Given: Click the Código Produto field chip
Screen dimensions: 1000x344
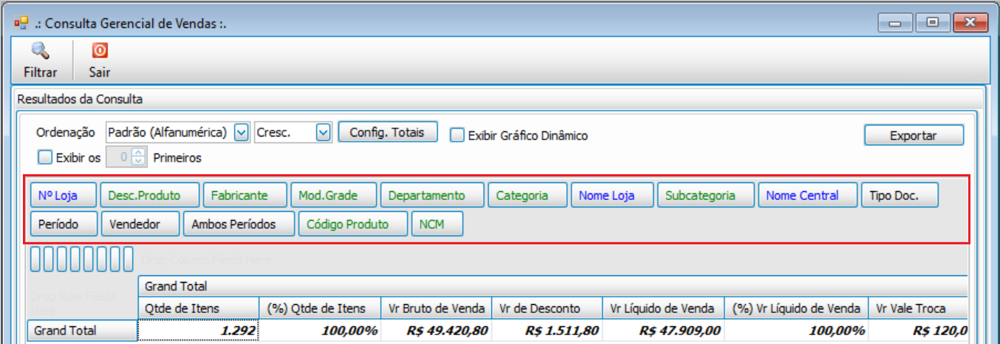Looking at the screenshot, I should coord(353,224).
